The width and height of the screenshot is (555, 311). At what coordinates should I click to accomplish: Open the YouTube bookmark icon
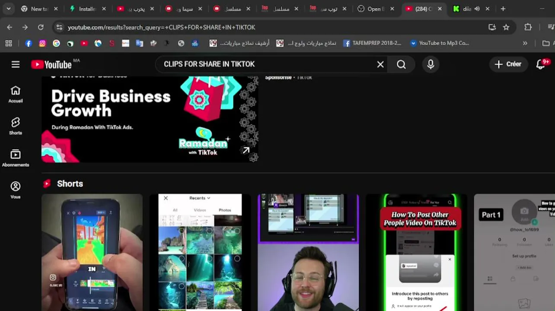click(84, 43)
